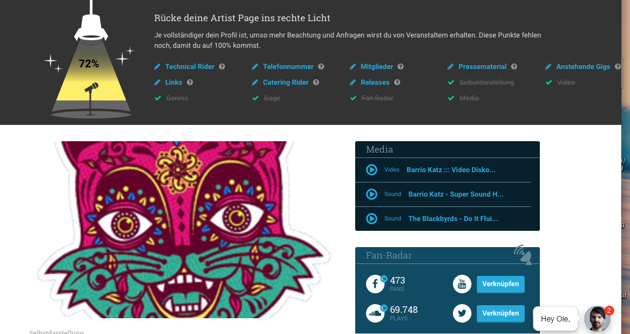Open the Anstehende Gigs link
Viewport: 630px width, 334px height.
[583, 67]
